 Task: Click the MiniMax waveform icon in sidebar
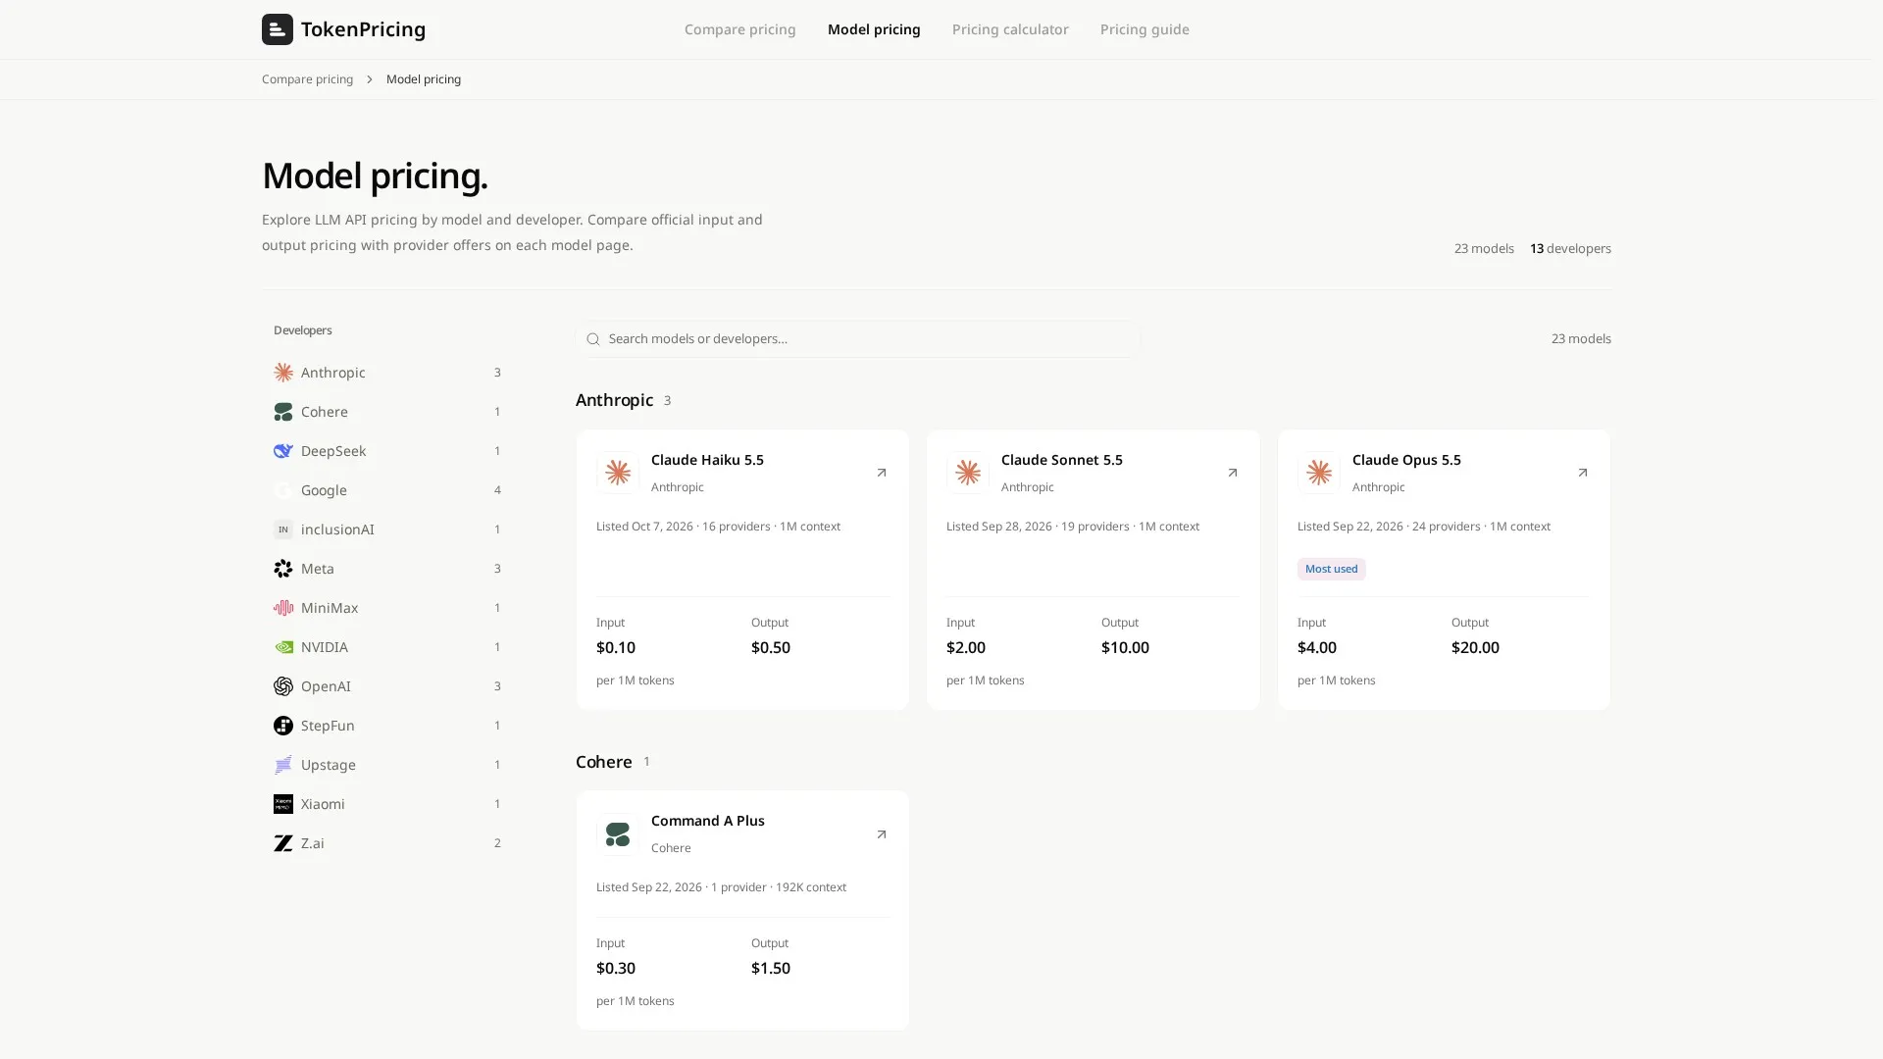(x=283, y=608)
